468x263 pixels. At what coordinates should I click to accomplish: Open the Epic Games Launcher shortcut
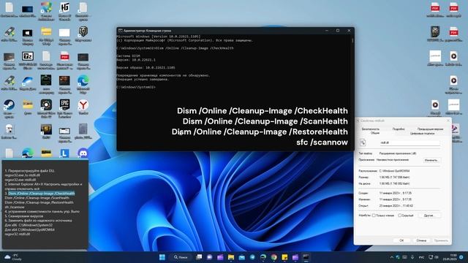64,105
